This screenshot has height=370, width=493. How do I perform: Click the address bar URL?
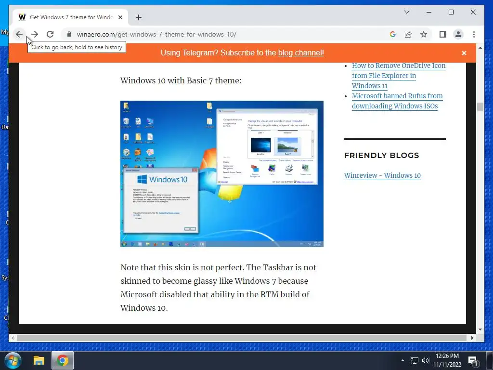pyautogui.click(x=156, y=34)
